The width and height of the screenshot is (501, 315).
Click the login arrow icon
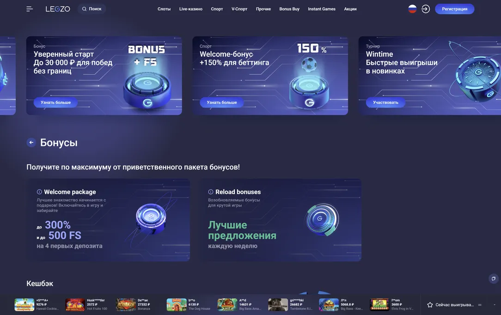(426, 9)
